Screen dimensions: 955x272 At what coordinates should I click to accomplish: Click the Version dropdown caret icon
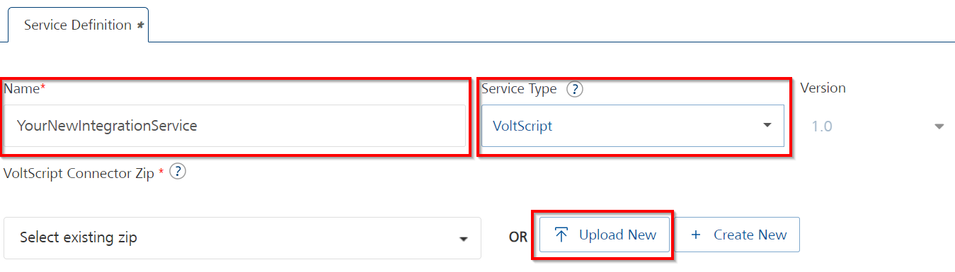[x=939, y=126]
